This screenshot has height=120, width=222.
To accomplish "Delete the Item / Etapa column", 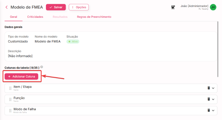I will point(209,88).
